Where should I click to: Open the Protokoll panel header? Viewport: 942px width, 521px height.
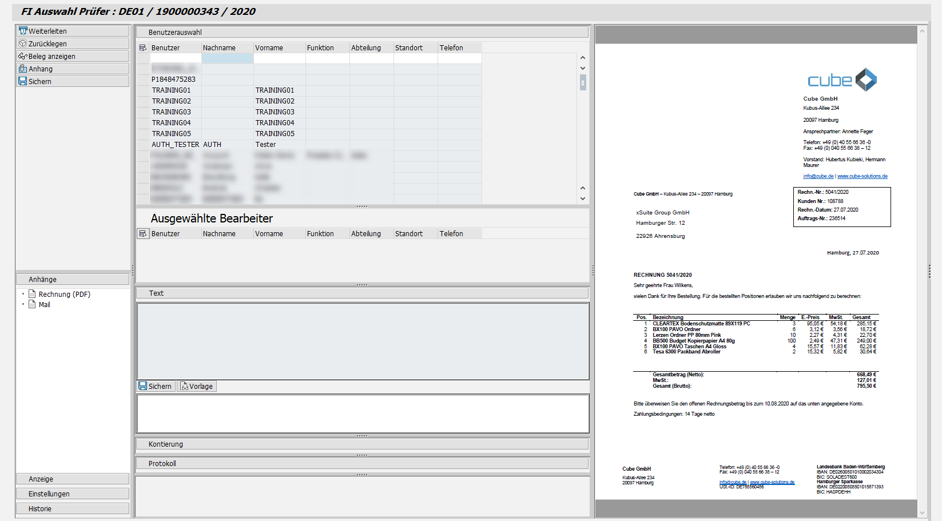click(x=362, y=464)
